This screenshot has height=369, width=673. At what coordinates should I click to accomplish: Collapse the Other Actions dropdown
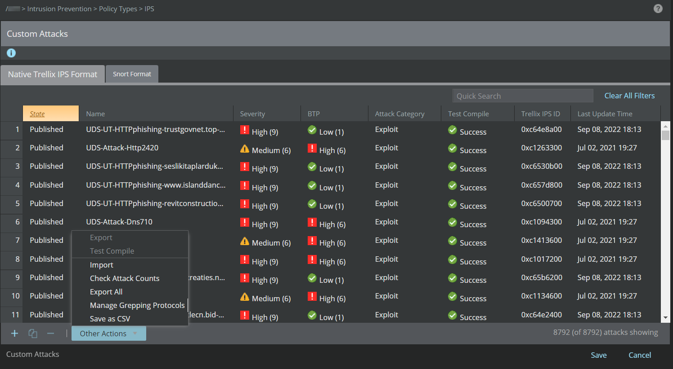pyautogui.click(x=109, y=334)
